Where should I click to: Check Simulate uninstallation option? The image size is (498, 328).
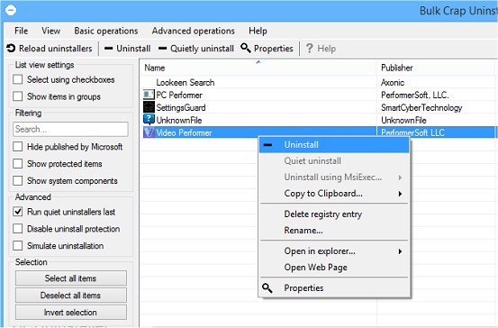(x=18, y=245)
